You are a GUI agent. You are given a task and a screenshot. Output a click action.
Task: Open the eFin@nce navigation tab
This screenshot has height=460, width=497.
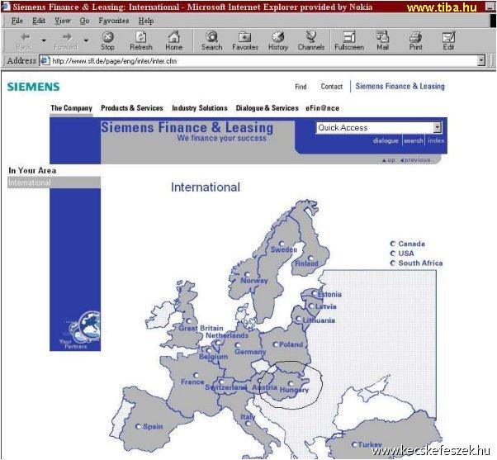point(322,108)
